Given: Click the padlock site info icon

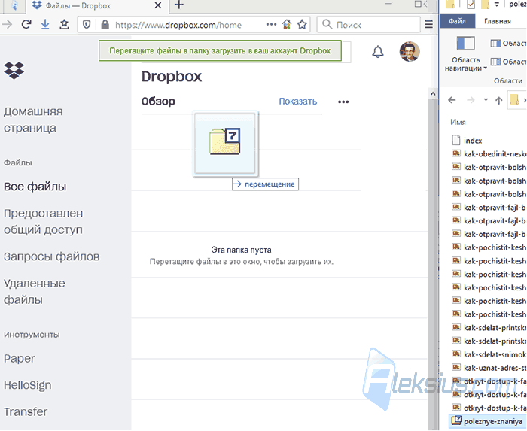Looking at the screenshot, I should point(105,25).
